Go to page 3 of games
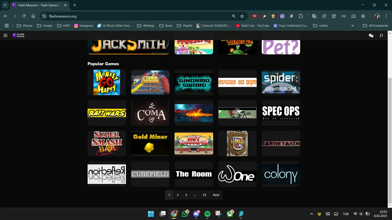The width and height of the screenshot is (392, 220). pos(186,195)
